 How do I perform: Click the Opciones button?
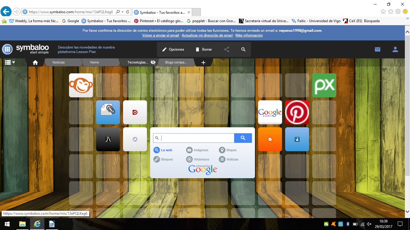pyautogui.click(x=173, y=49)
